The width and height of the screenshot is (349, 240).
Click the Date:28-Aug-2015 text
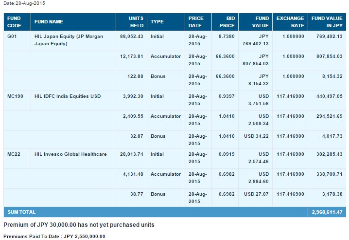click(24, 3)
